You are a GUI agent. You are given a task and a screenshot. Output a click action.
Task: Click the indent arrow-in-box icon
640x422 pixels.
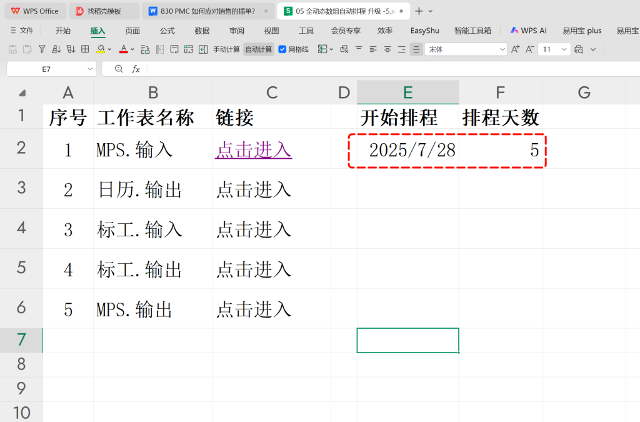tap(203, 49)
